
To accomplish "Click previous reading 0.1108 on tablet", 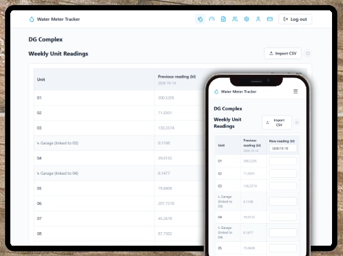I will [x=164, y=143].
